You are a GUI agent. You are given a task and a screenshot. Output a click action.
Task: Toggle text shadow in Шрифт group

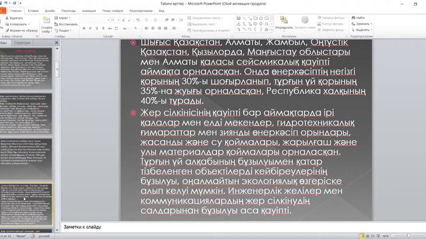point(103,28)
